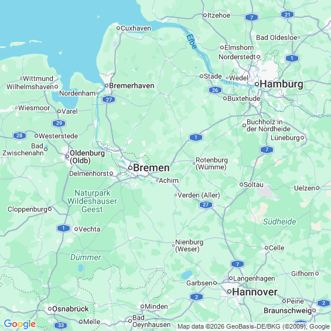Click the Lüneburg town marker
The image size is (331, 331).
[302, 138]
